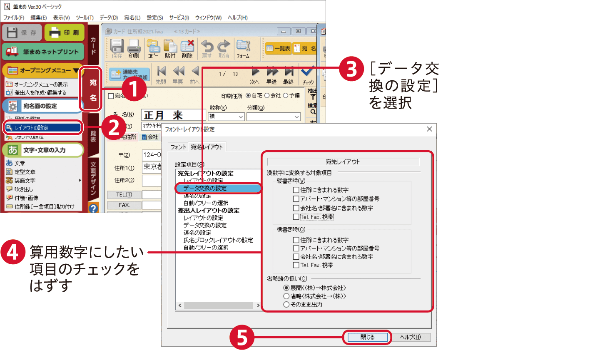Click the large 保存 button in sidebar
This screenshot has width=610, height=350.
coord(22,32)
